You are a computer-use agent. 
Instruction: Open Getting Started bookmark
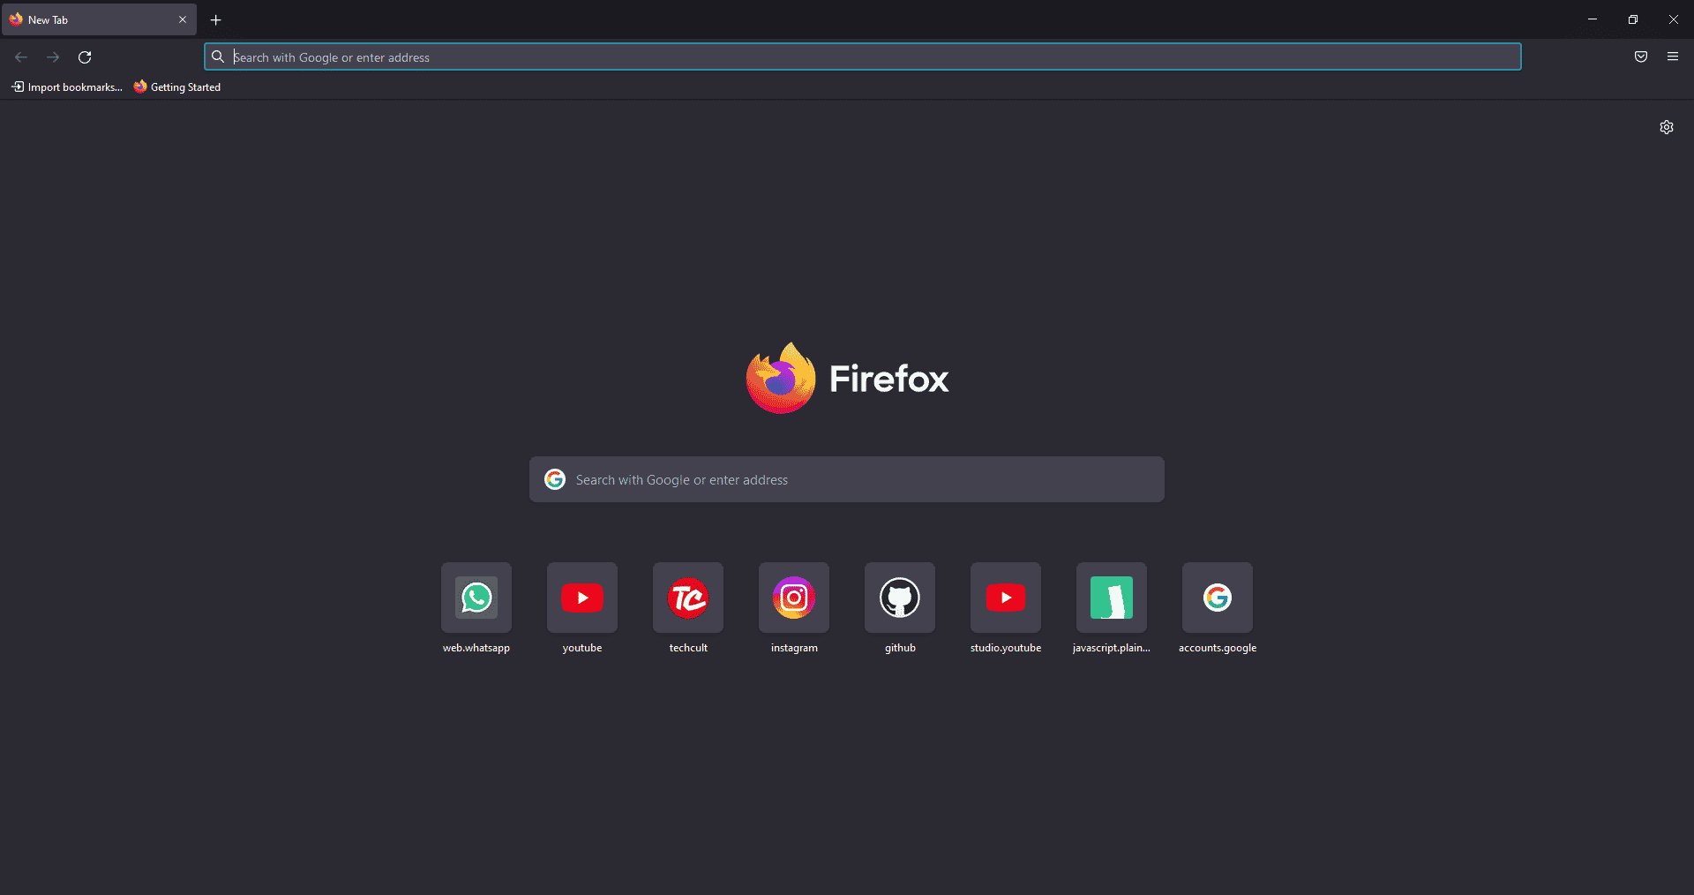pos(177,86)
